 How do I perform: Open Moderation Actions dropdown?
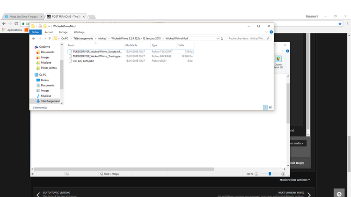(294, 180)
